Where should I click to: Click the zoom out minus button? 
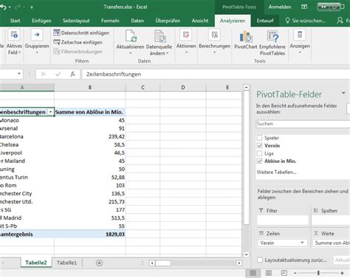(x=295, y=273)
